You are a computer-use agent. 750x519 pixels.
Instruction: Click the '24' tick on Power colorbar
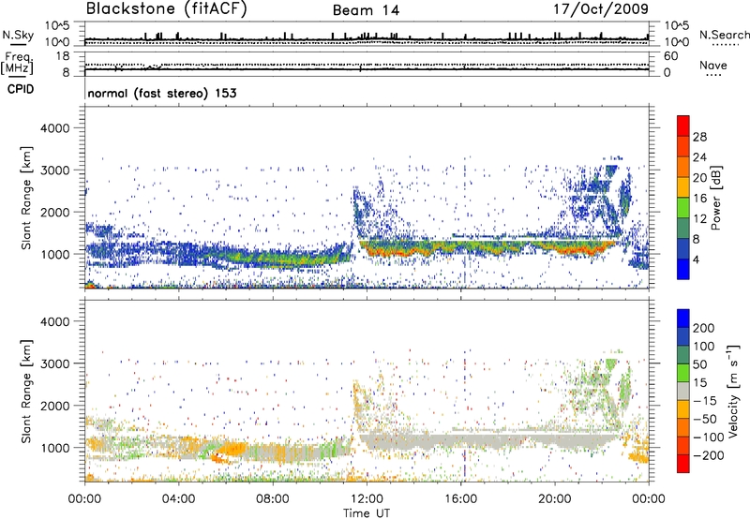[699, 157]
